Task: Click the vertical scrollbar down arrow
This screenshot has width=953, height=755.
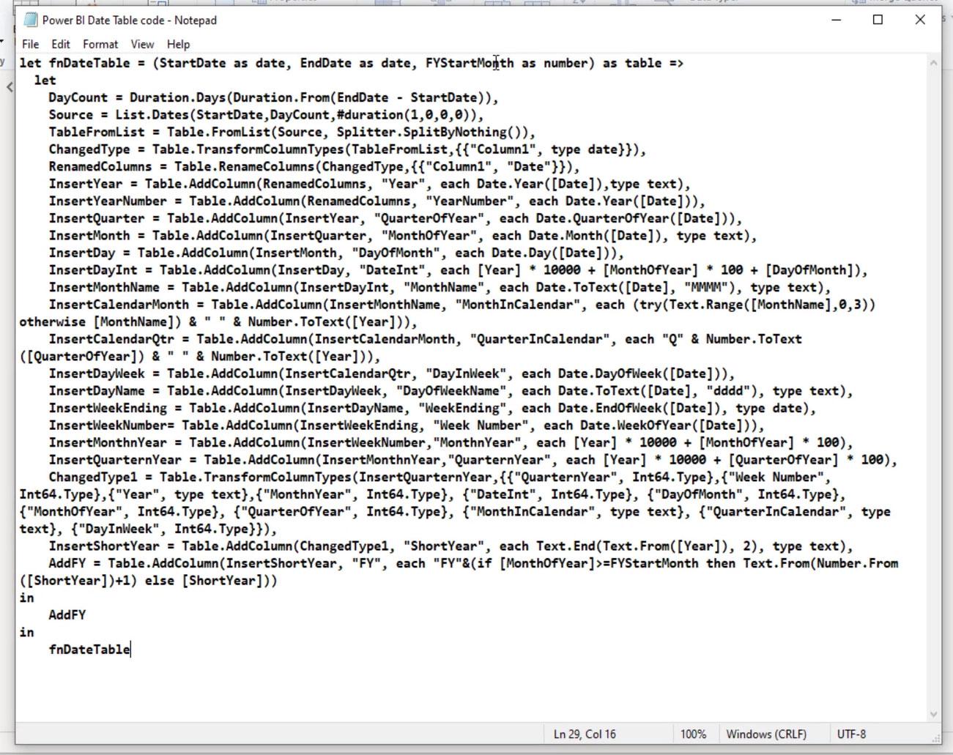Action: point(933,714)
